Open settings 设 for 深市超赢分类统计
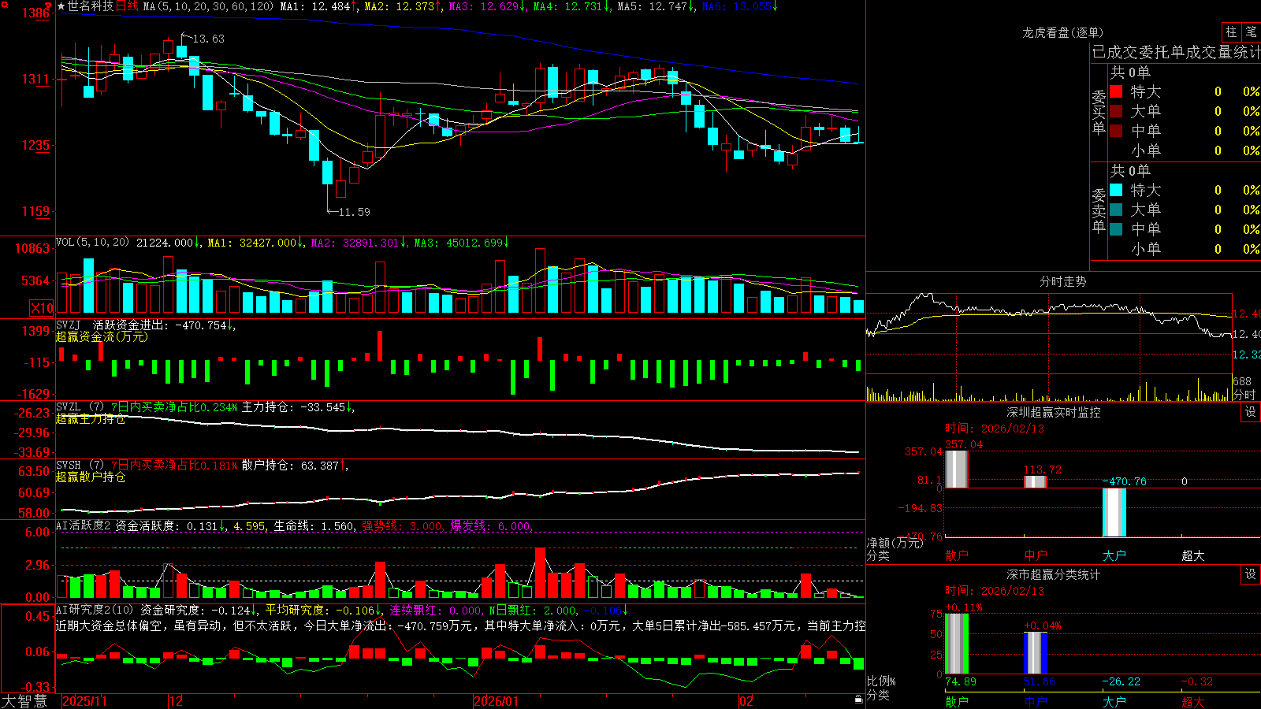 coord(1251,574)
